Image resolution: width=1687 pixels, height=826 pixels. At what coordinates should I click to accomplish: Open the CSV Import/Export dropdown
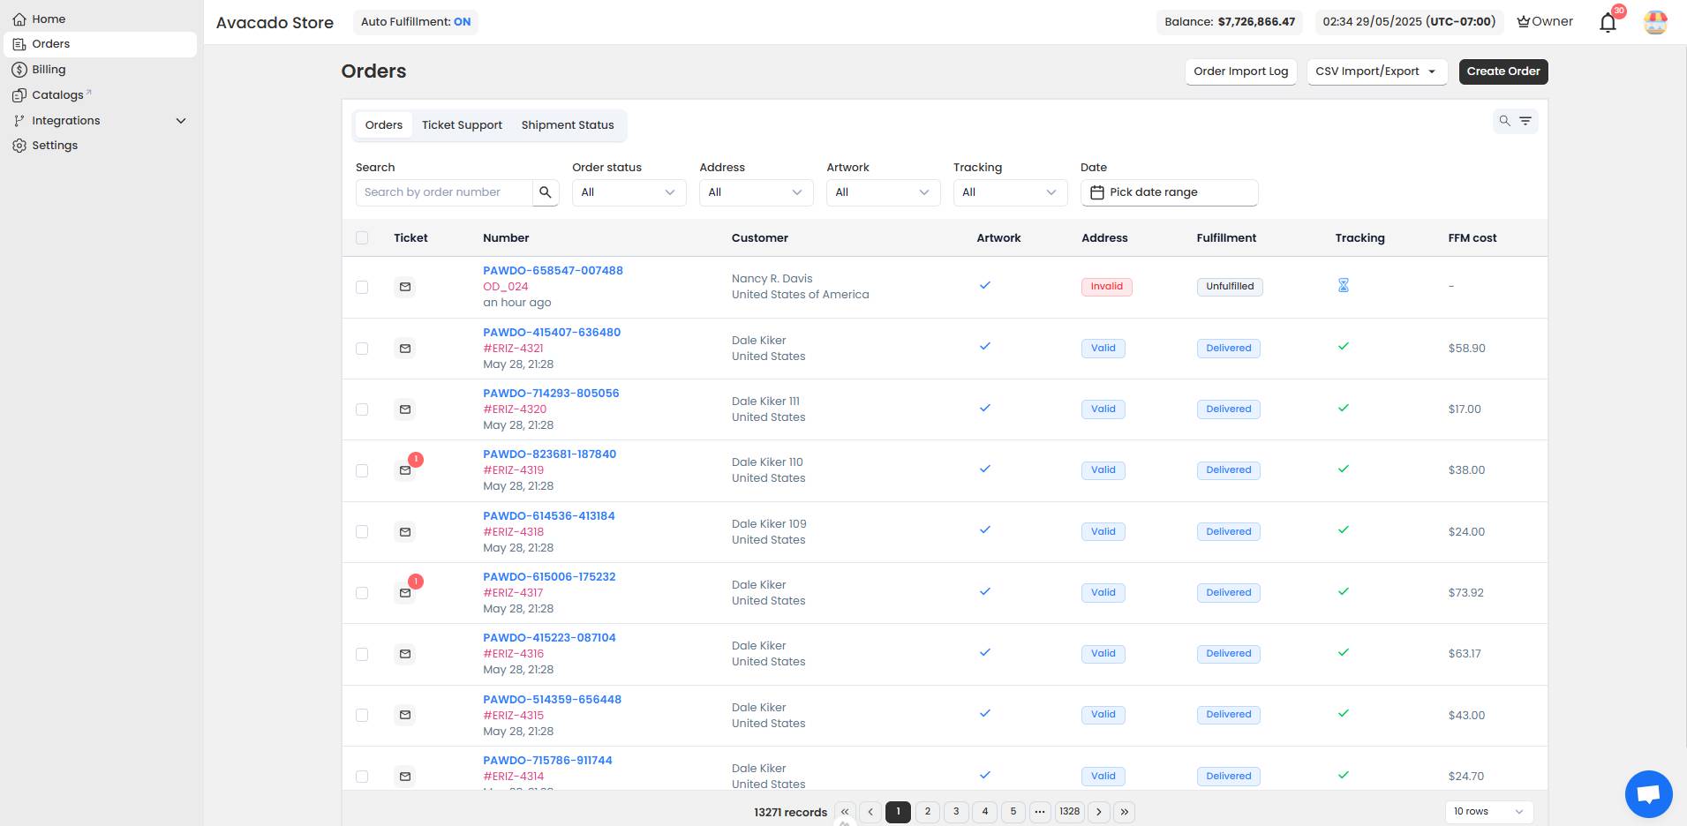point(1376,71)
